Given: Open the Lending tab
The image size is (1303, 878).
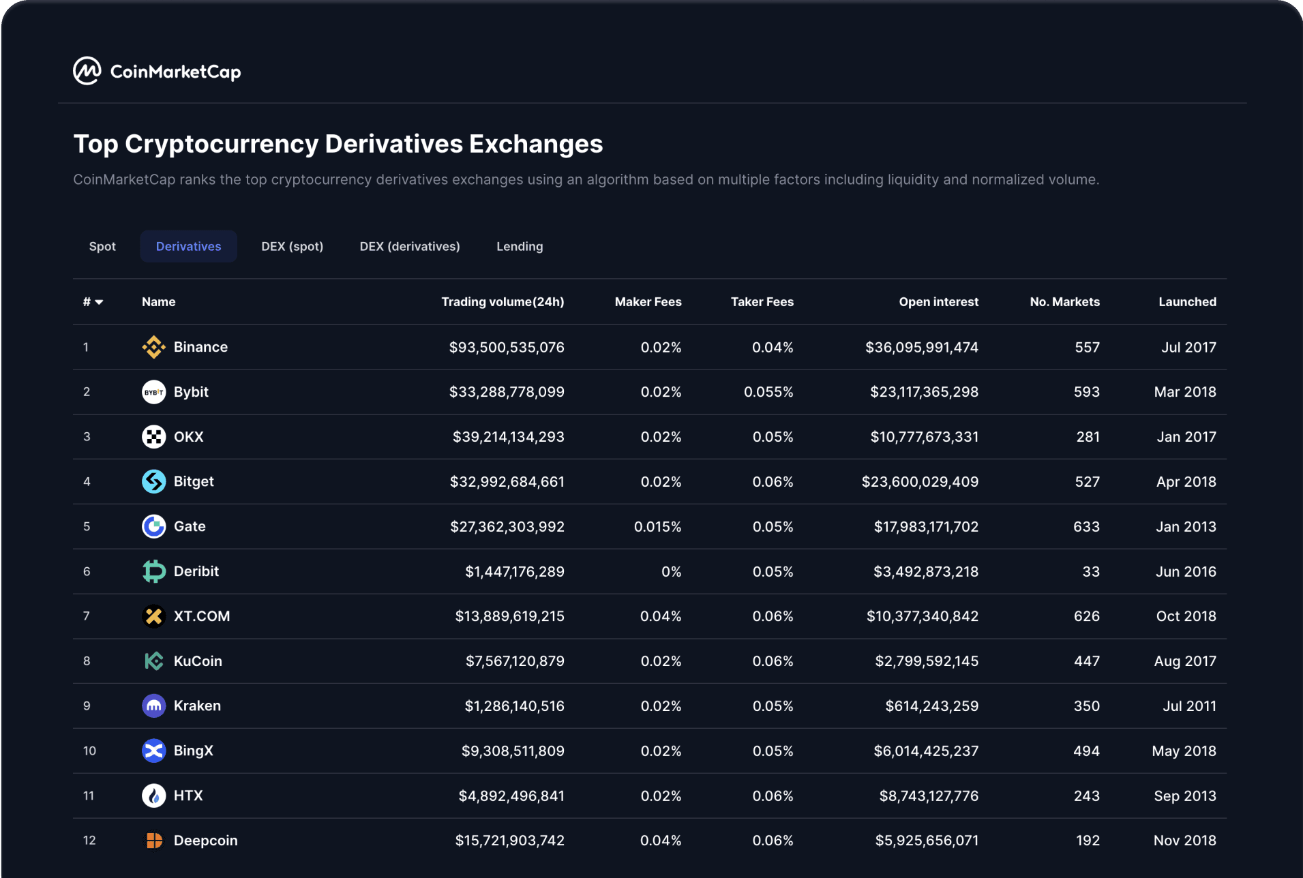Looking at the screenshot, I should 520,247.
